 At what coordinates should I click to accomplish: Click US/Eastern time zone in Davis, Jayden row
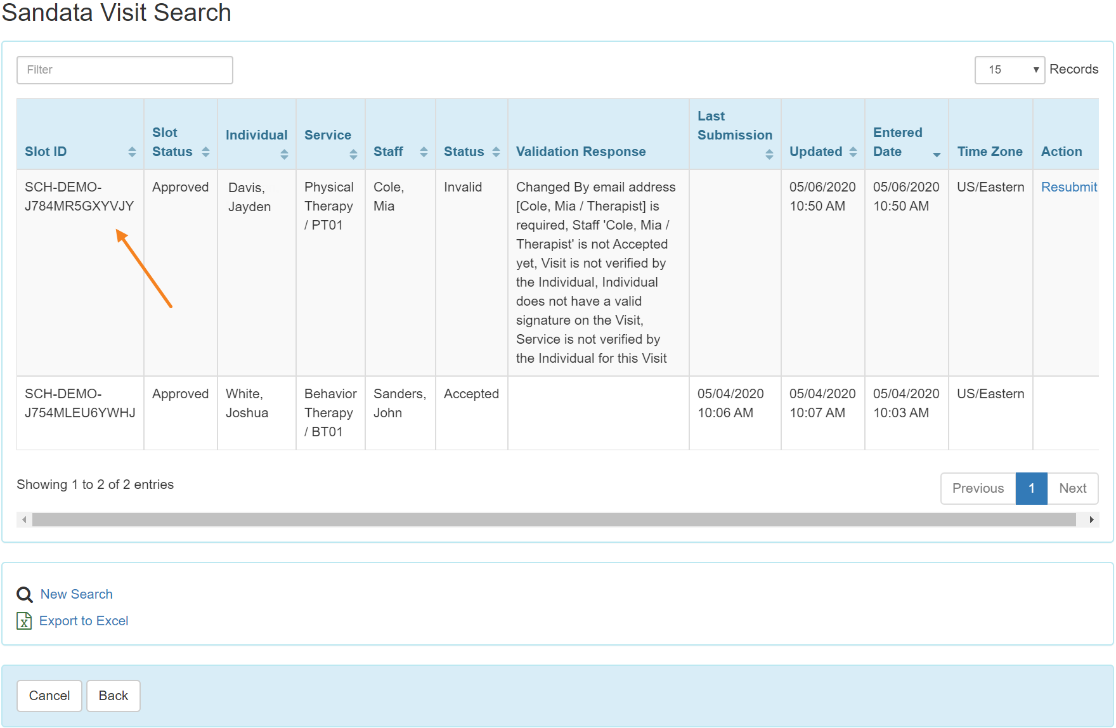click(990, 187)
